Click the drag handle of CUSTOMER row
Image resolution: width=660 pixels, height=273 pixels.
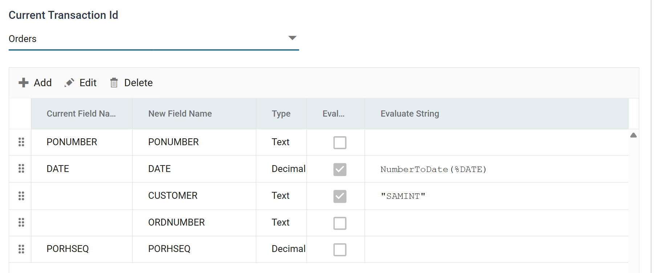(21, 196)
